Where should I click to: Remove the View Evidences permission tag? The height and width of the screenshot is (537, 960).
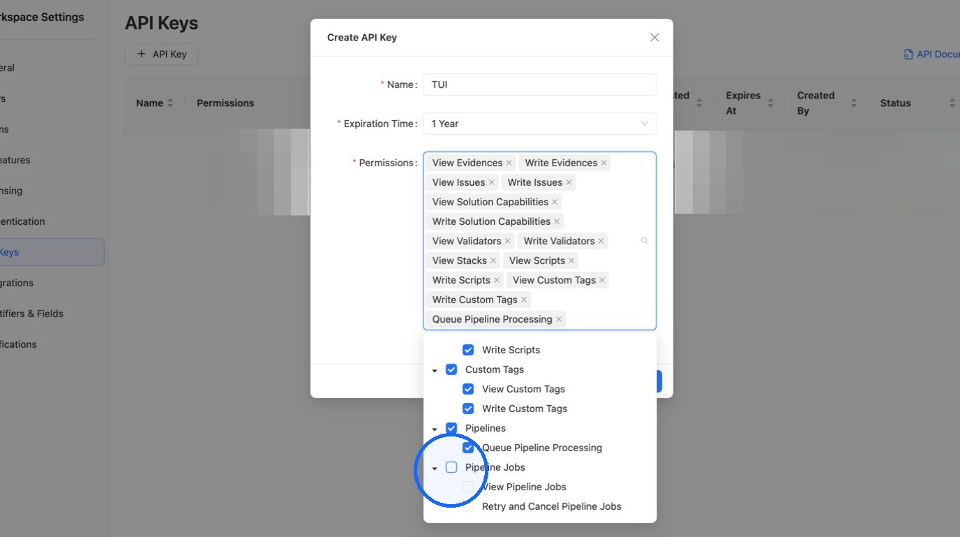coord(509,163)
